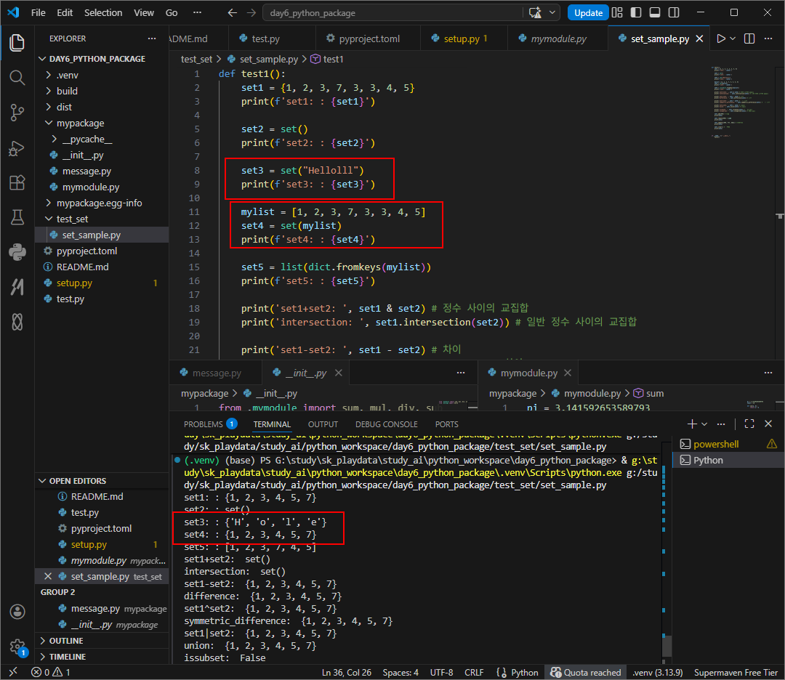
Task: Switch to the pyproject.toml tab
Action: pos(368,39)
